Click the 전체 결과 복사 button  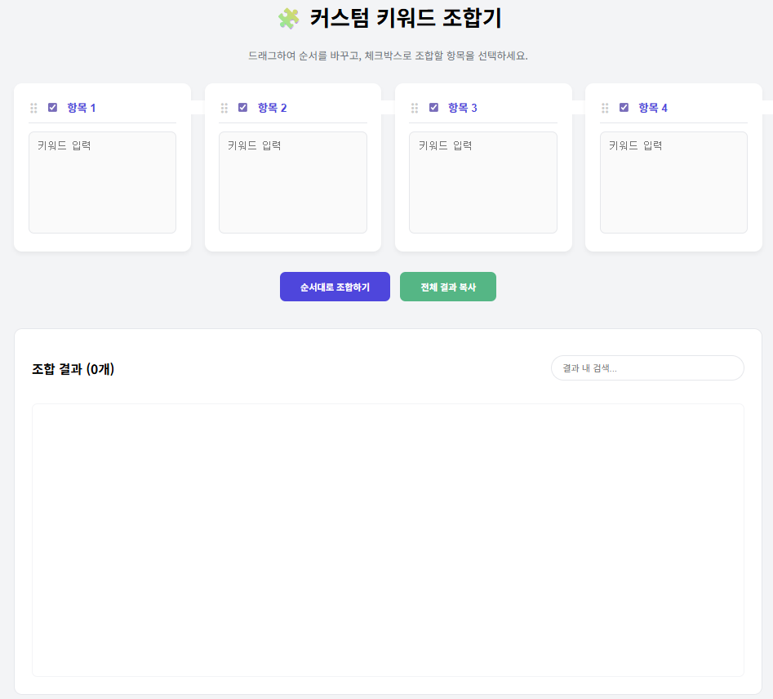[447, 287]
